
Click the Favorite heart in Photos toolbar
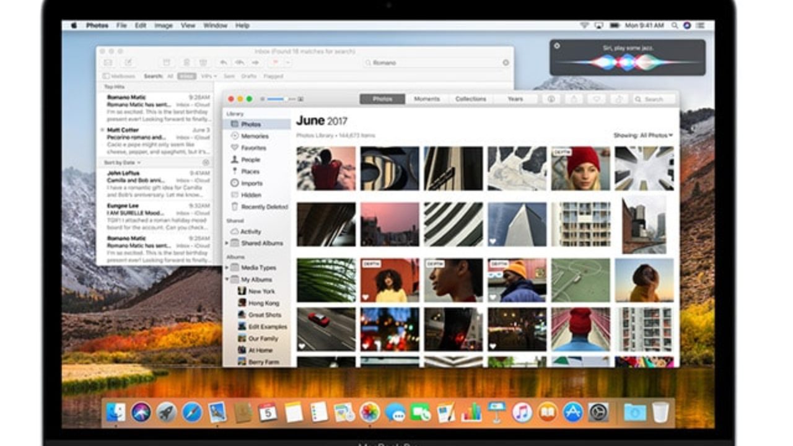point(596,99)
